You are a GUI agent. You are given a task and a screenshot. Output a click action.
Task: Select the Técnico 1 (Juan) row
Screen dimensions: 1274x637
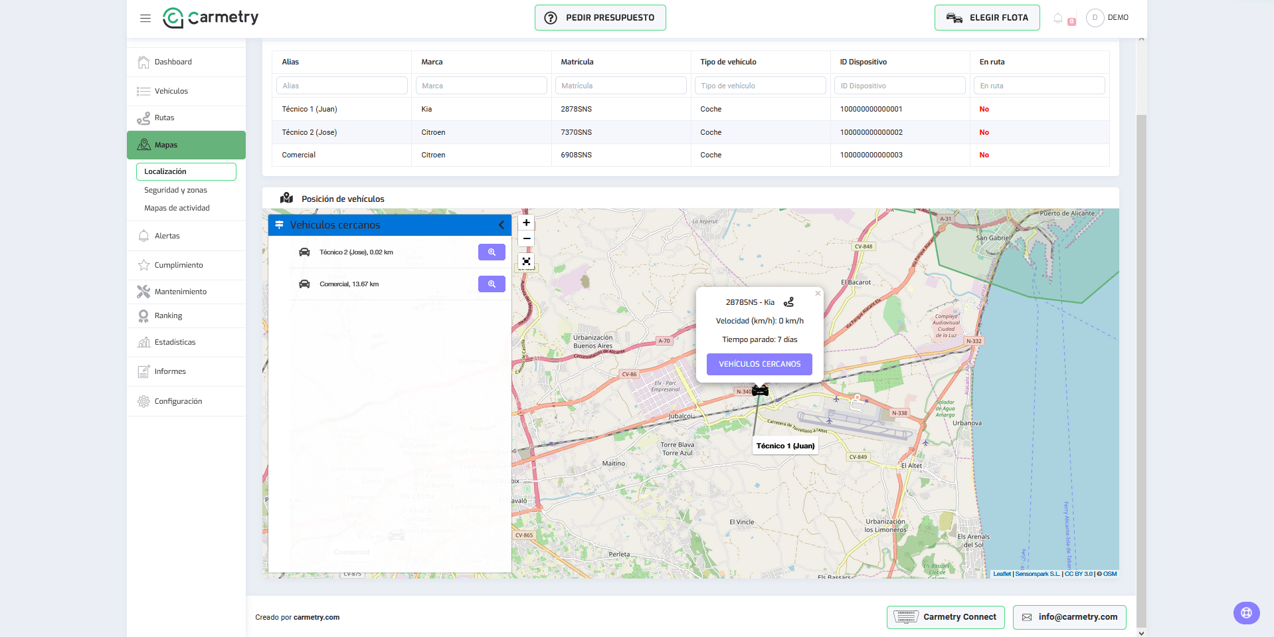click(691, 109)
